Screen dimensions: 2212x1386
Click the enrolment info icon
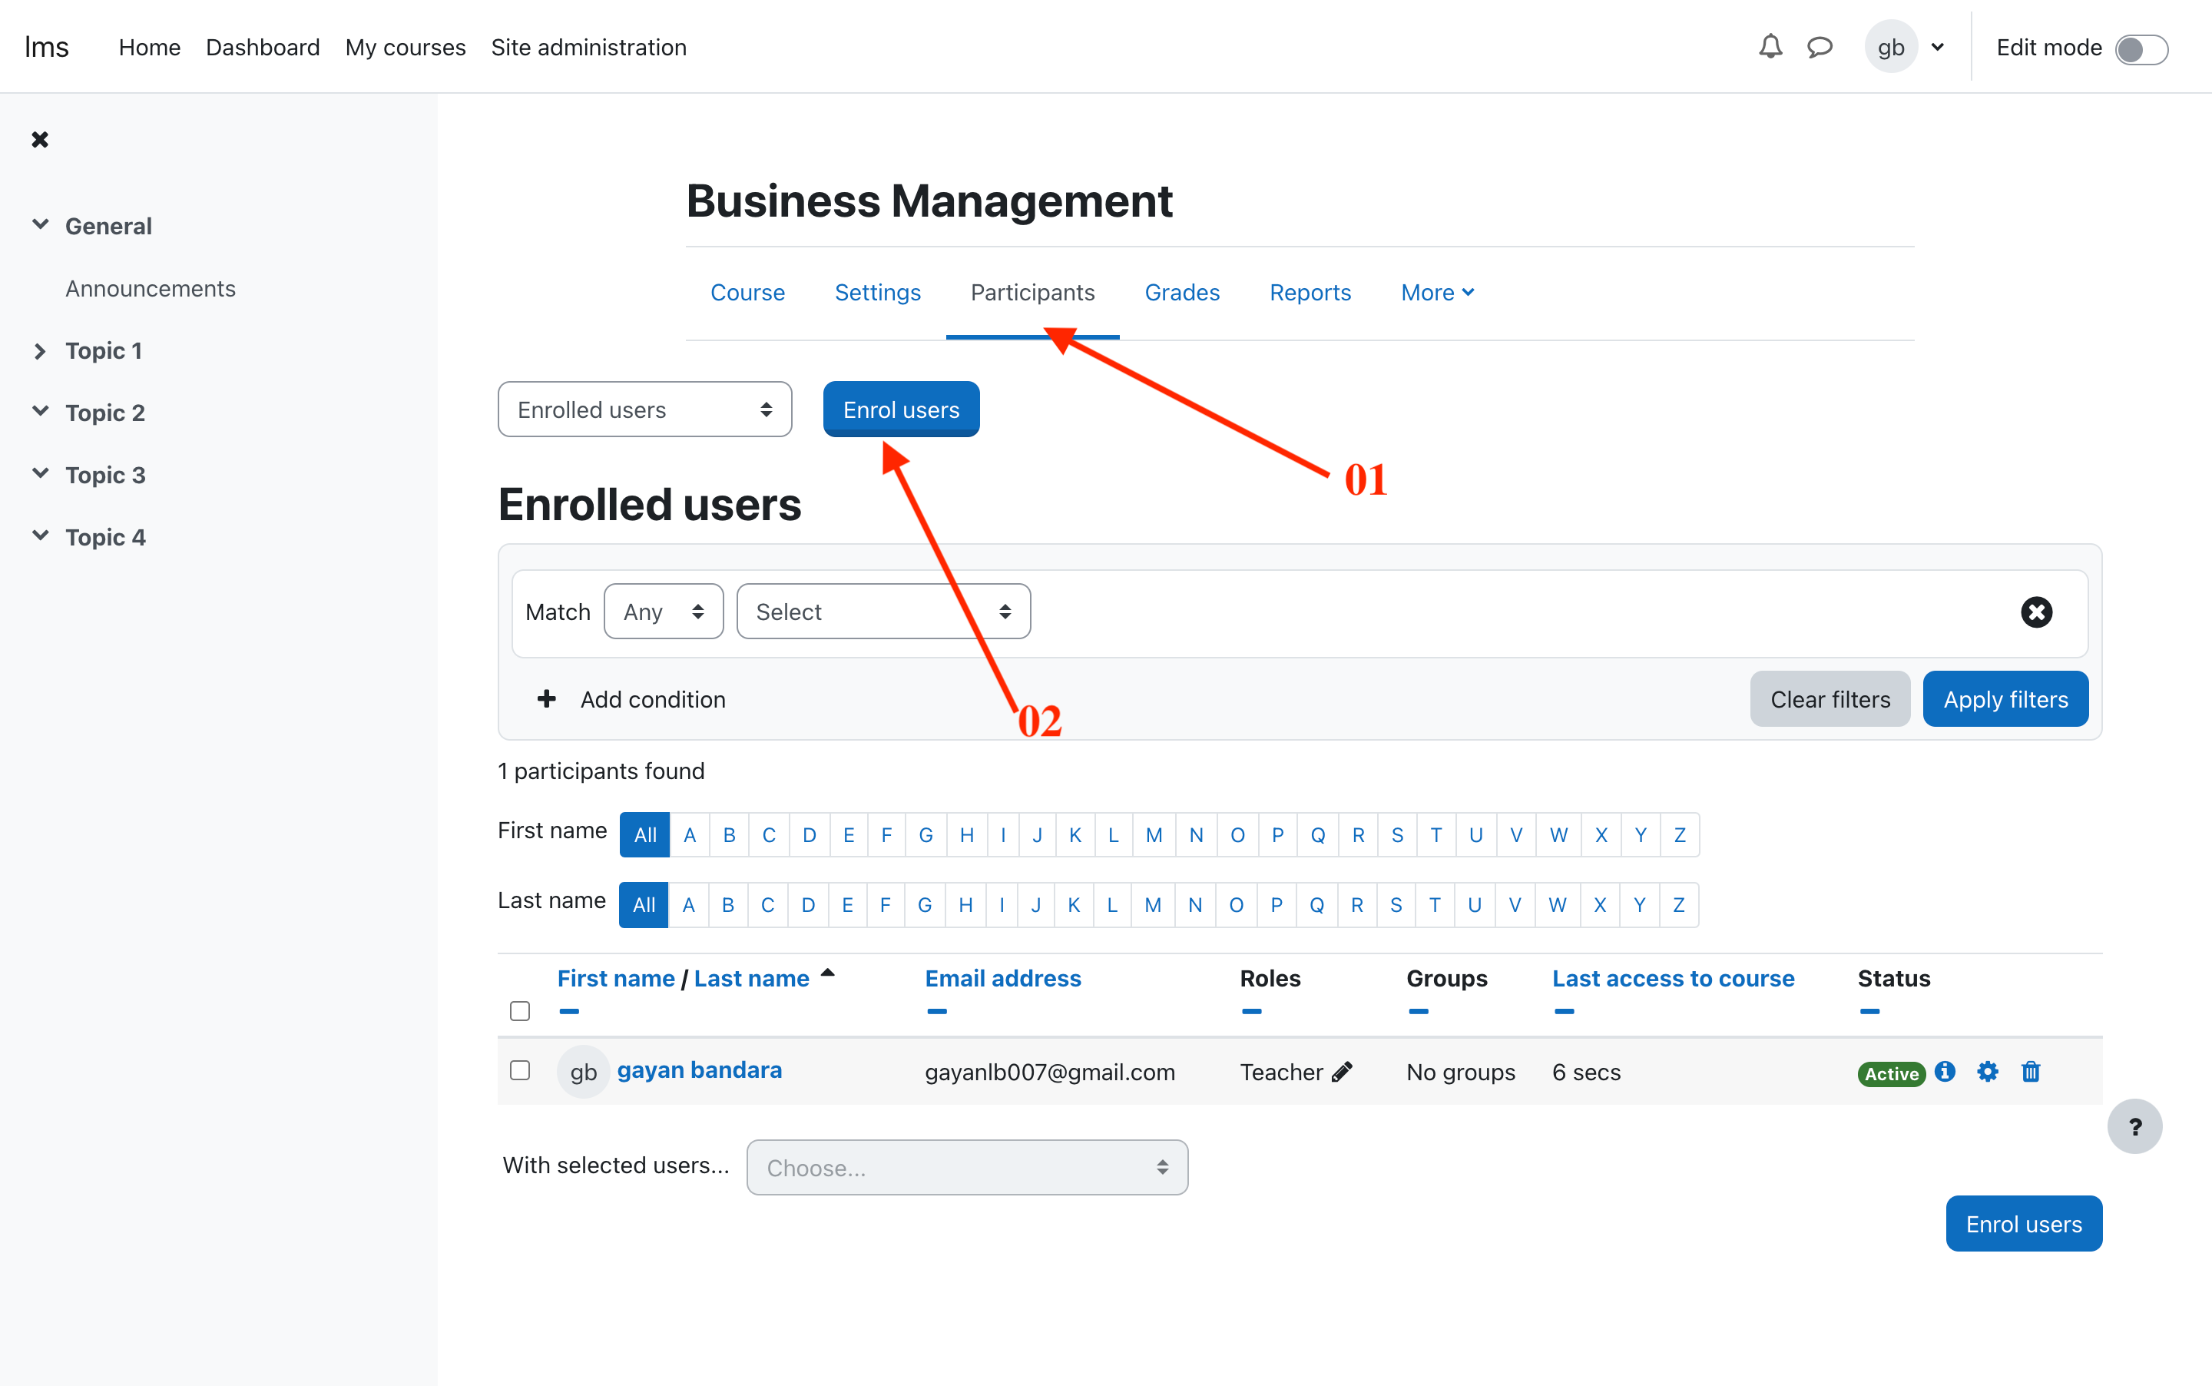tap(1945, 1072)
